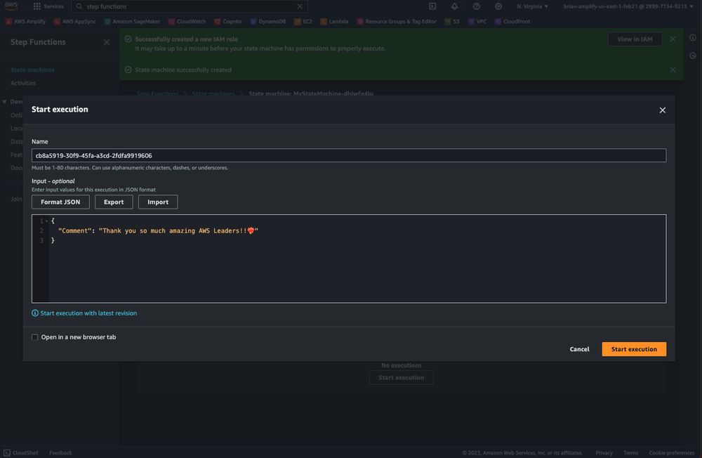702x458 pixels.
Task: Select Activities in sidebar
Action: (23, 83)
